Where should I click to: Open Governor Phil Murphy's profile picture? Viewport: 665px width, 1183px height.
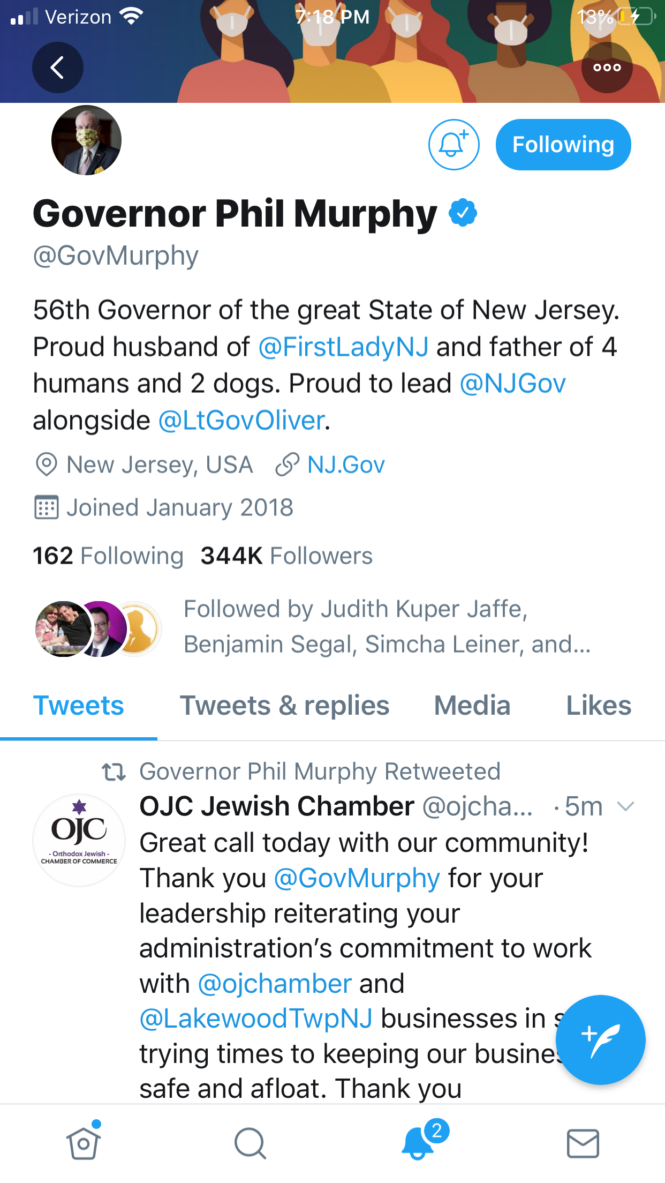tap(86, 140)
